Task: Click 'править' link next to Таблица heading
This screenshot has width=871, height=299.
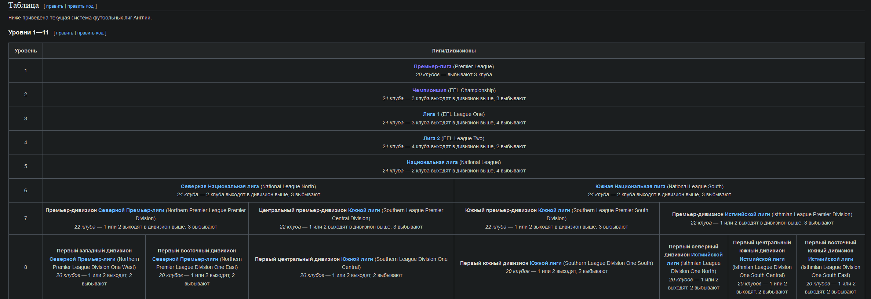Action: point(55,6)
